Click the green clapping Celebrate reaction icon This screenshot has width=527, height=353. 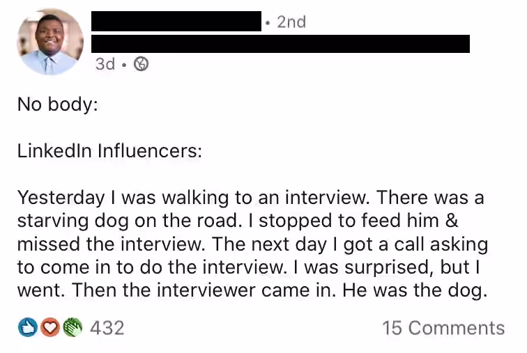click(72, 327)
